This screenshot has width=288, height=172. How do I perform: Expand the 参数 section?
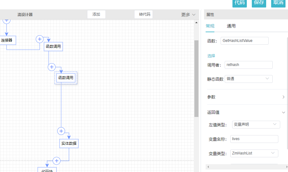[x=246, y=97]
